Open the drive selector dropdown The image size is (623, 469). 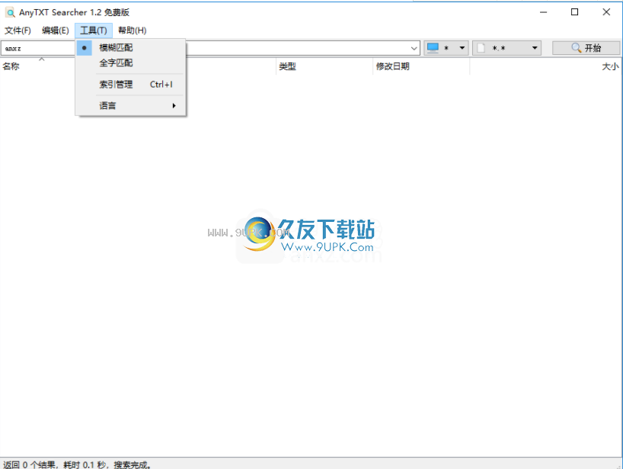[x=446, y=48]
